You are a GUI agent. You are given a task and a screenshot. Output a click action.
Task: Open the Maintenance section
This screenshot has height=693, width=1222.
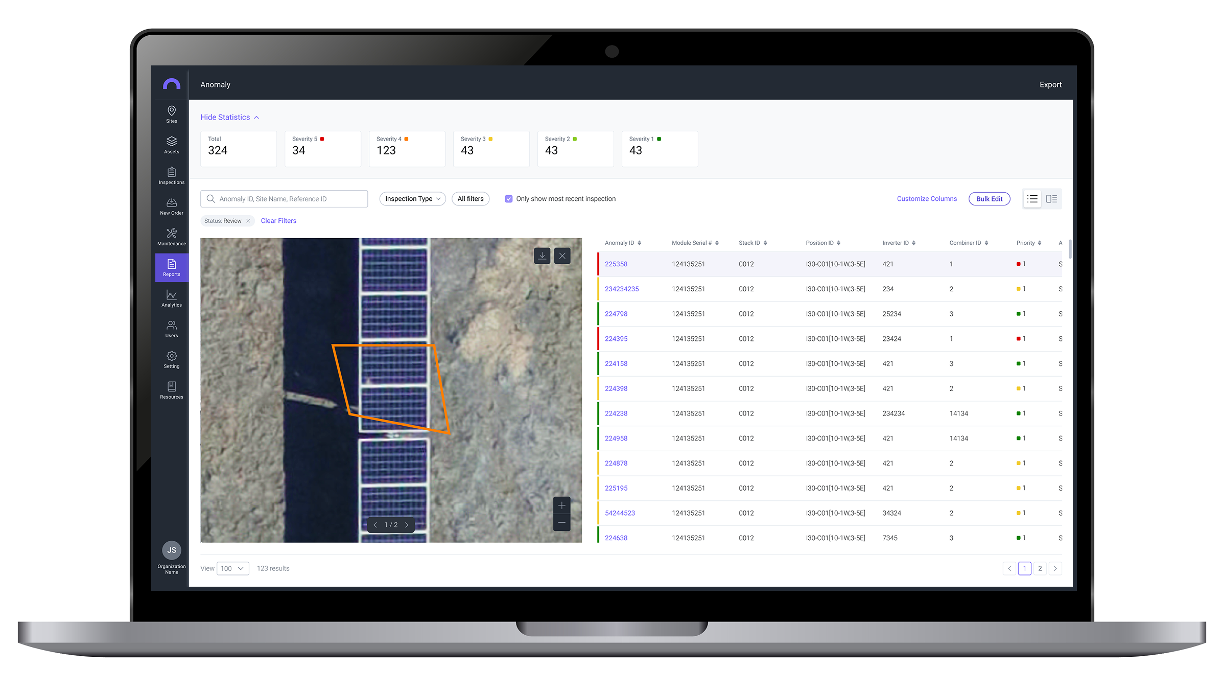pyautogui.click(x=172, y=237)
